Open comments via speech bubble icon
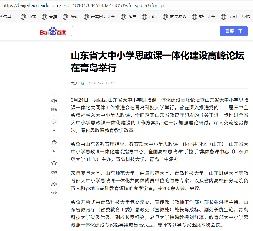 (x=54, y=121)
